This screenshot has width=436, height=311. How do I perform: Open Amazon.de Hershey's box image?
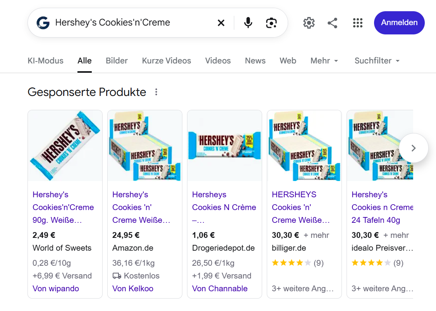click(x=145, y=146)
